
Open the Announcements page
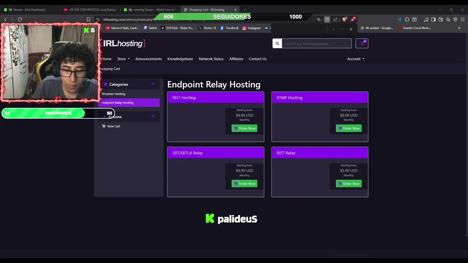point(148,59)
